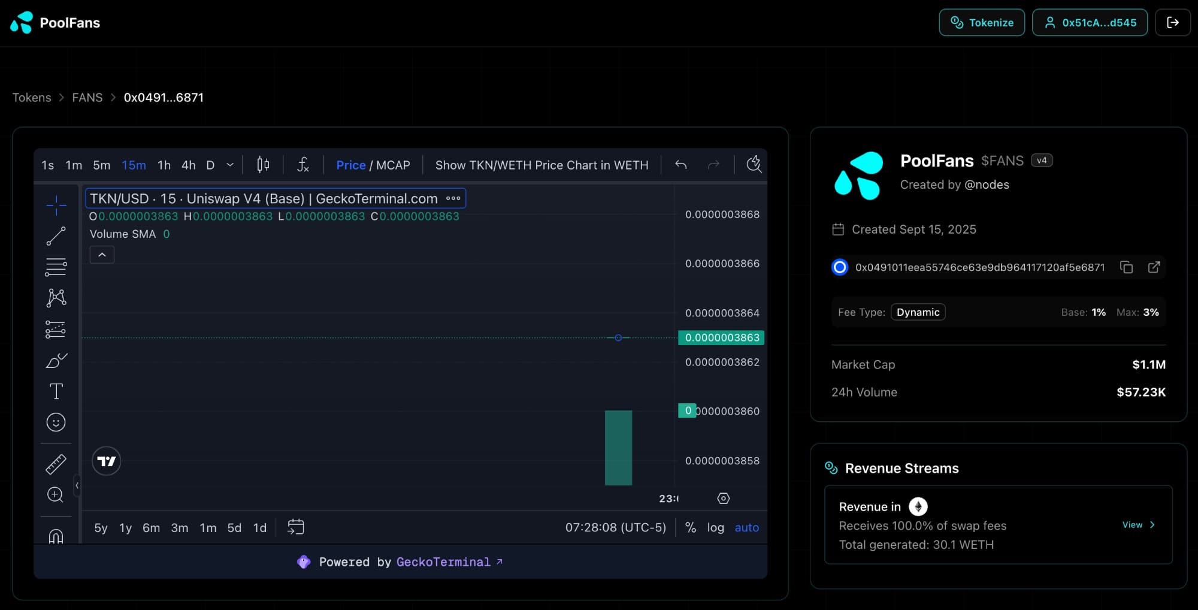Toggle auto scale on chart
Viewport: 1198px width, 610px height.
tap(746, 527)
